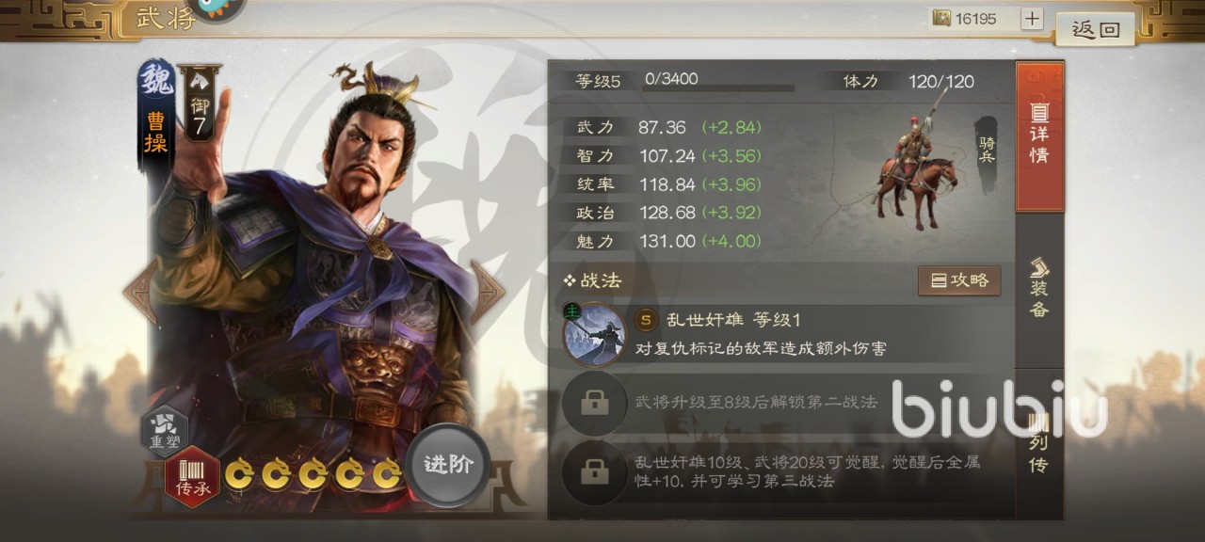
Task: Select the first gold star rank icon
Action: point(237,474)
